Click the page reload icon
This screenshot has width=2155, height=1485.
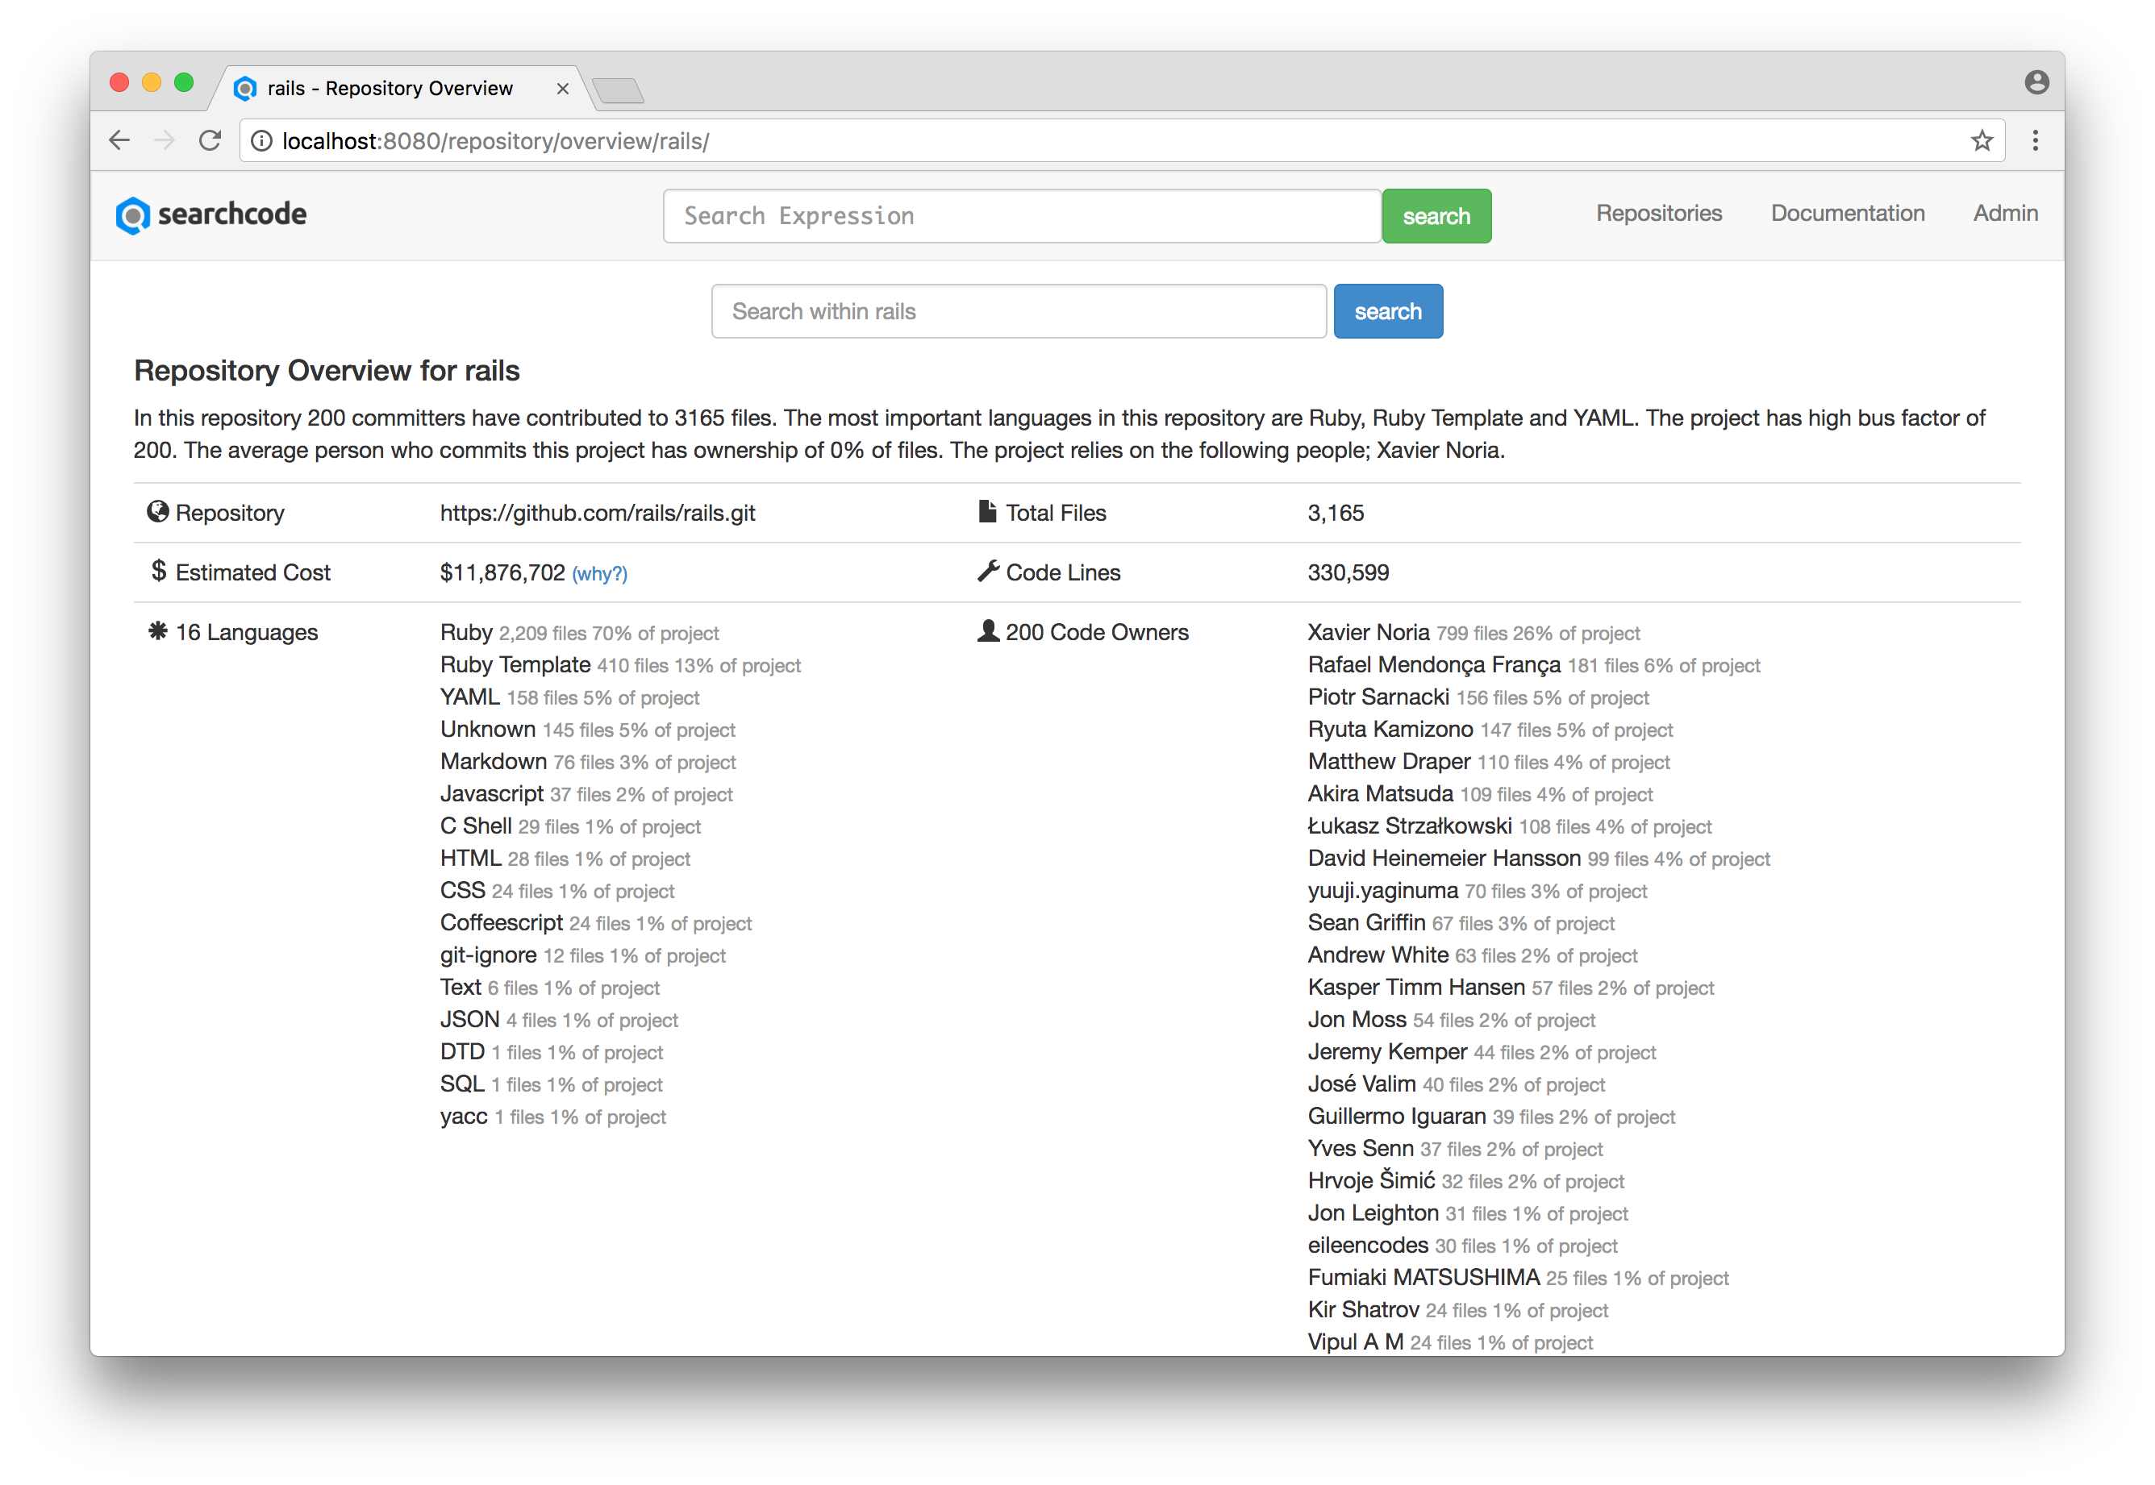[210, 139]
